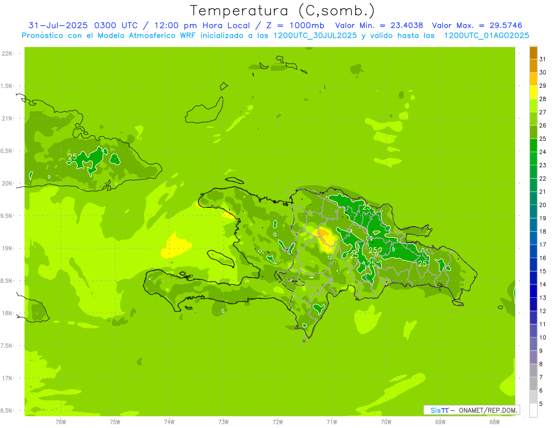Click the Valor Max. = 29.5746 text
The width and height of the screenshot is (555, 428).
[x=477, y=25]
